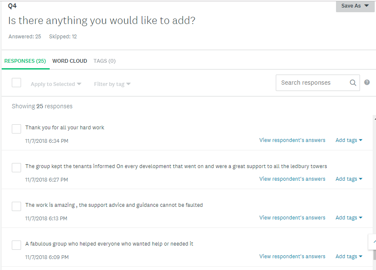Expand the Filter by tag dropdown

(112, 84)
